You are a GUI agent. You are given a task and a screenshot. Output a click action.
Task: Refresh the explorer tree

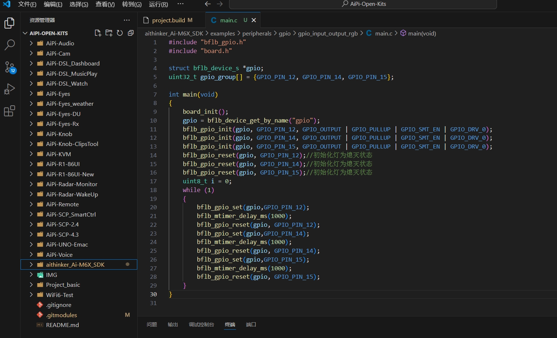pos(120,33)
